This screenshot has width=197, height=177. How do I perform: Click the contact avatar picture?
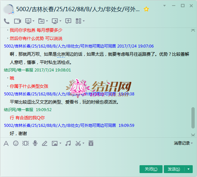9,9
